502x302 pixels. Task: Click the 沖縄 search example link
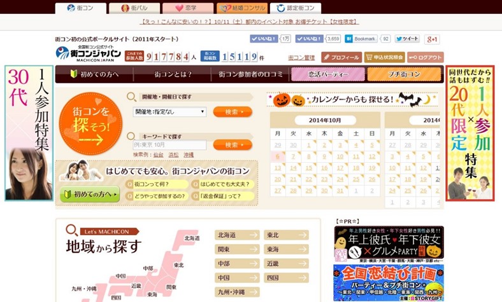click(189, 154)
